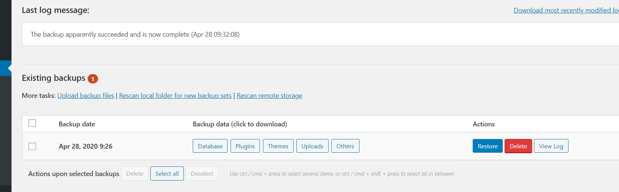The image size is (619, 192).
Task: Open the Upload backup files link
Action: click(x=86, y=96)
